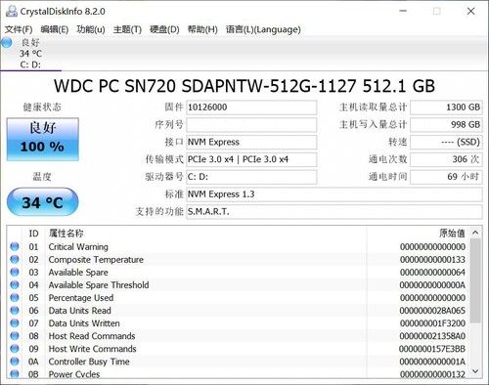Open the 编辑(E) menu
Image resolution: width=489 pixels, height=385 pixels.
55,29
